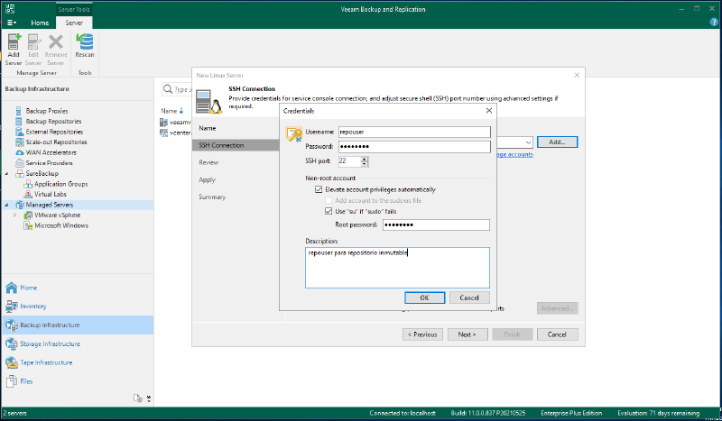
Task: Click the Advanced... button in wizard
Action: click(x=557, y=308)
